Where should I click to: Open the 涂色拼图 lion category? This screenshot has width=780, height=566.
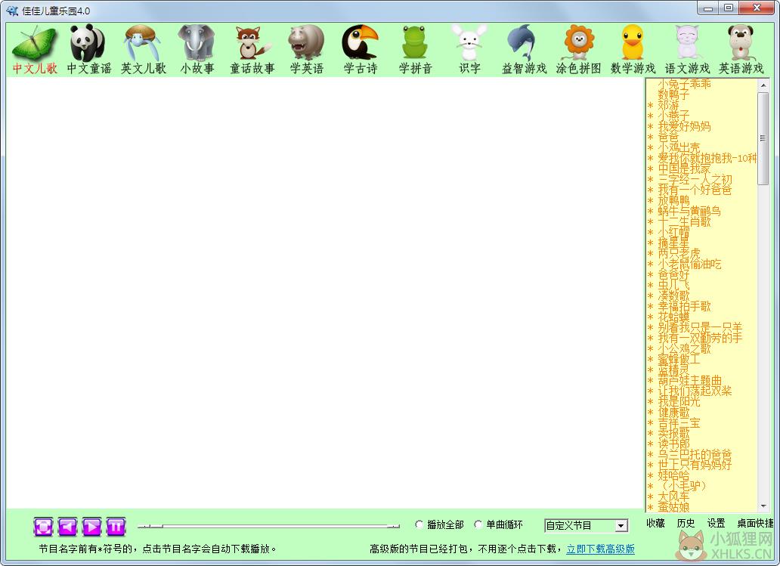578,50
